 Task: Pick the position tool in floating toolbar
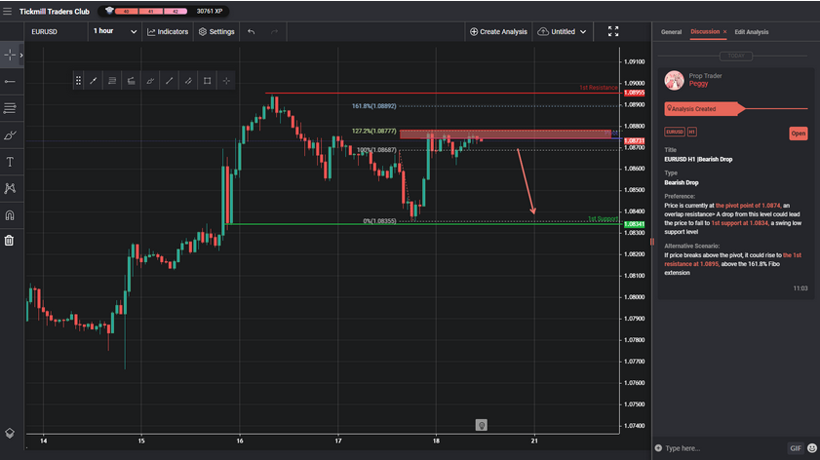point(132,81)
